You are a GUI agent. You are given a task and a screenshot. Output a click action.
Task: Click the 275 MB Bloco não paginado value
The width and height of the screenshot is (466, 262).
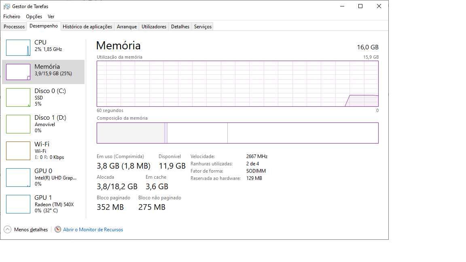coord(152,207)
